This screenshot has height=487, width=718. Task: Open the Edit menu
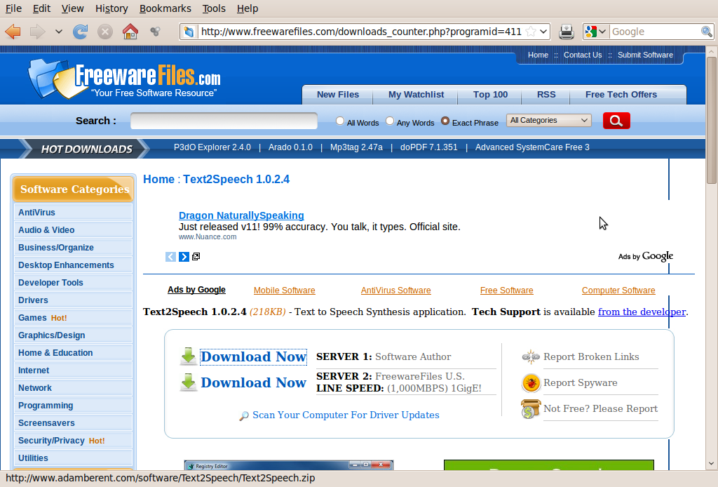41,8
